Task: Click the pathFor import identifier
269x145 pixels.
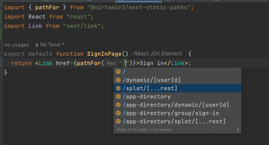Action: click(x=47, y=8)
